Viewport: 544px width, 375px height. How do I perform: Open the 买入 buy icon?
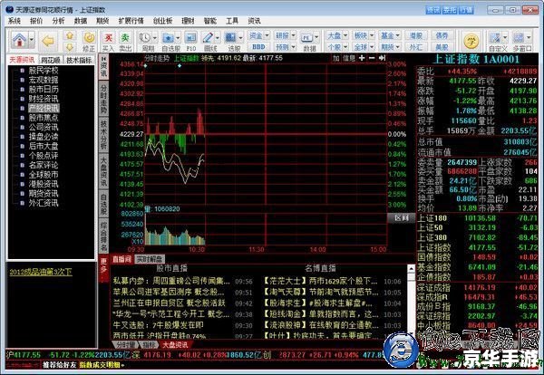pos(109,41)
